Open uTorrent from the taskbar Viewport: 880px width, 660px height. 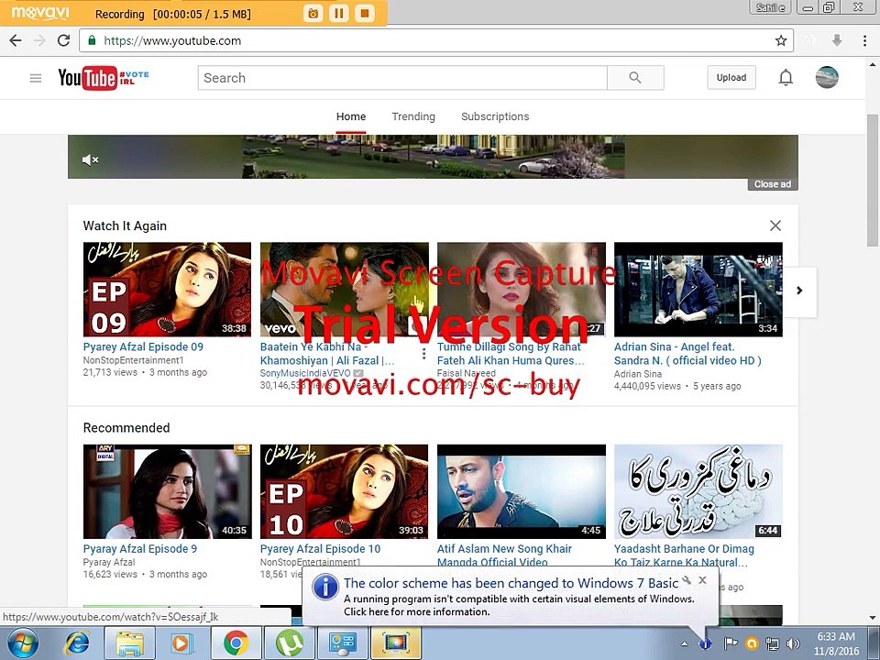[x=289, y=643]
